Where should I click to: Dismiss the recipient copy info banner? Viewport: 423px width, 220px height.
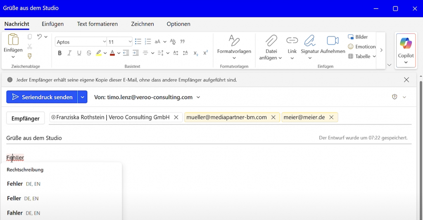click(406, 80)
